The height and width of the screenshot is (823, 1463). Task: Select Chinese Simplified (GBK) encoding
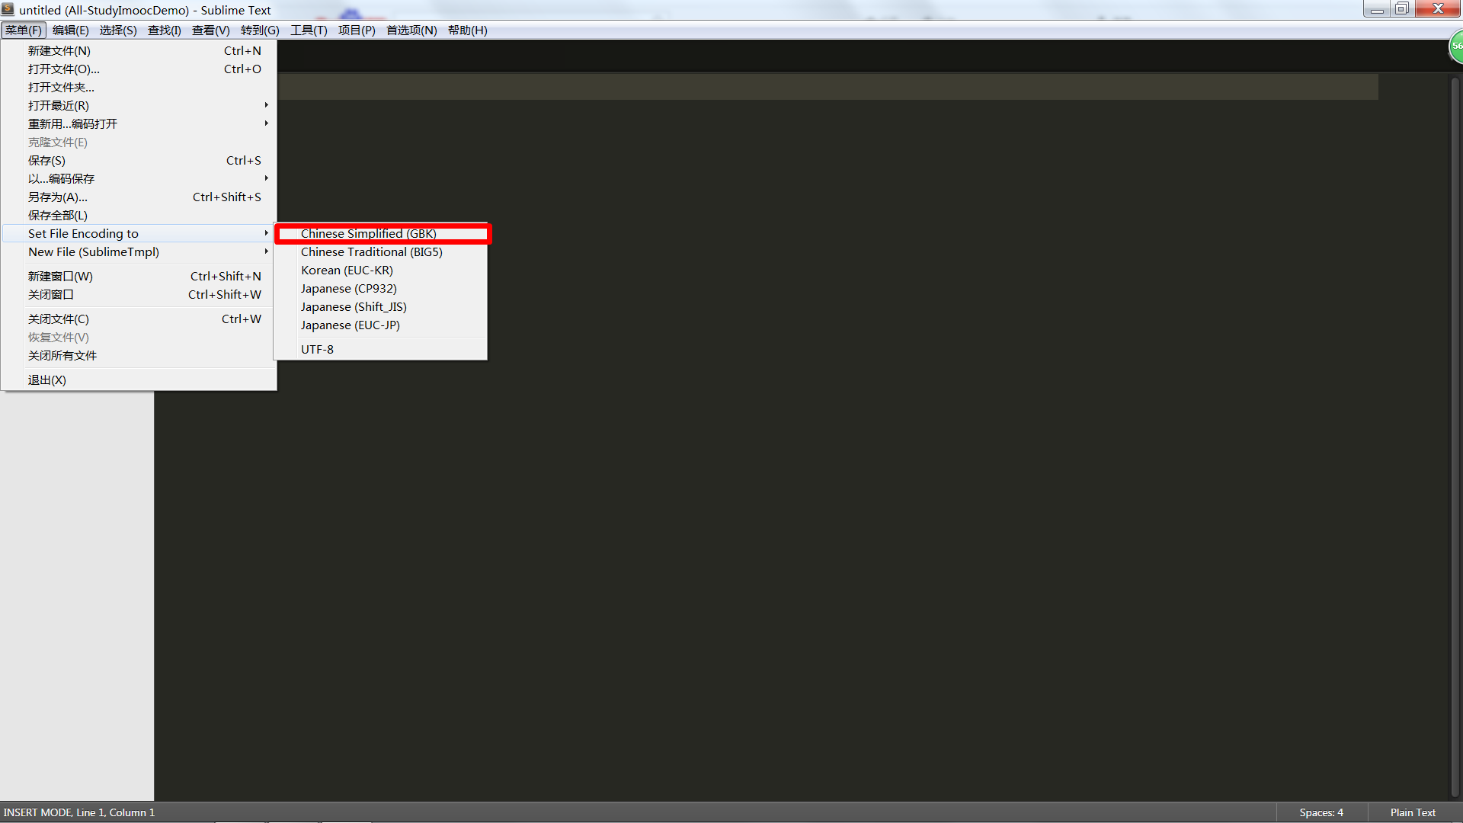(x=368, y=234)
